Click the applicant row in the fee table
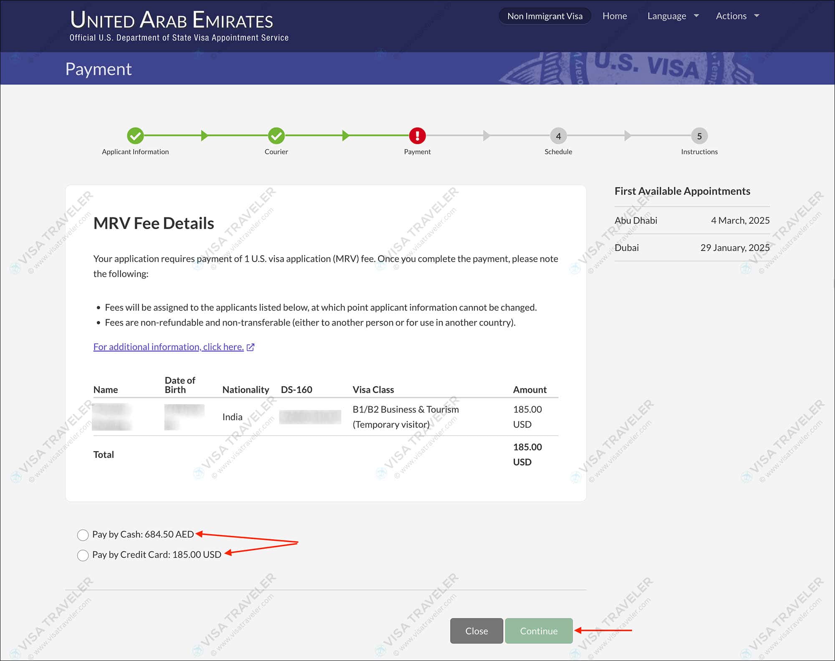Screen dimensions: 835x661 pos(326,416)
